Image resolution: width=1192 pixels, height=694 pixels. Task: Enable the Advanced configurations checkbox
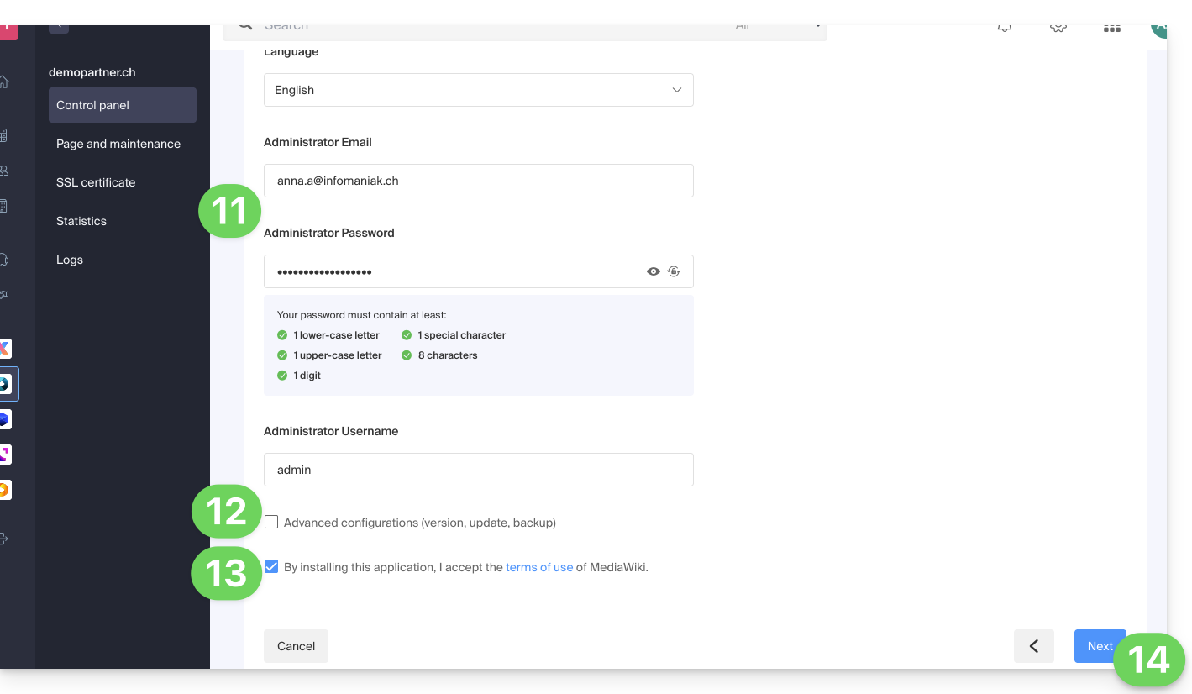point(271,523)
